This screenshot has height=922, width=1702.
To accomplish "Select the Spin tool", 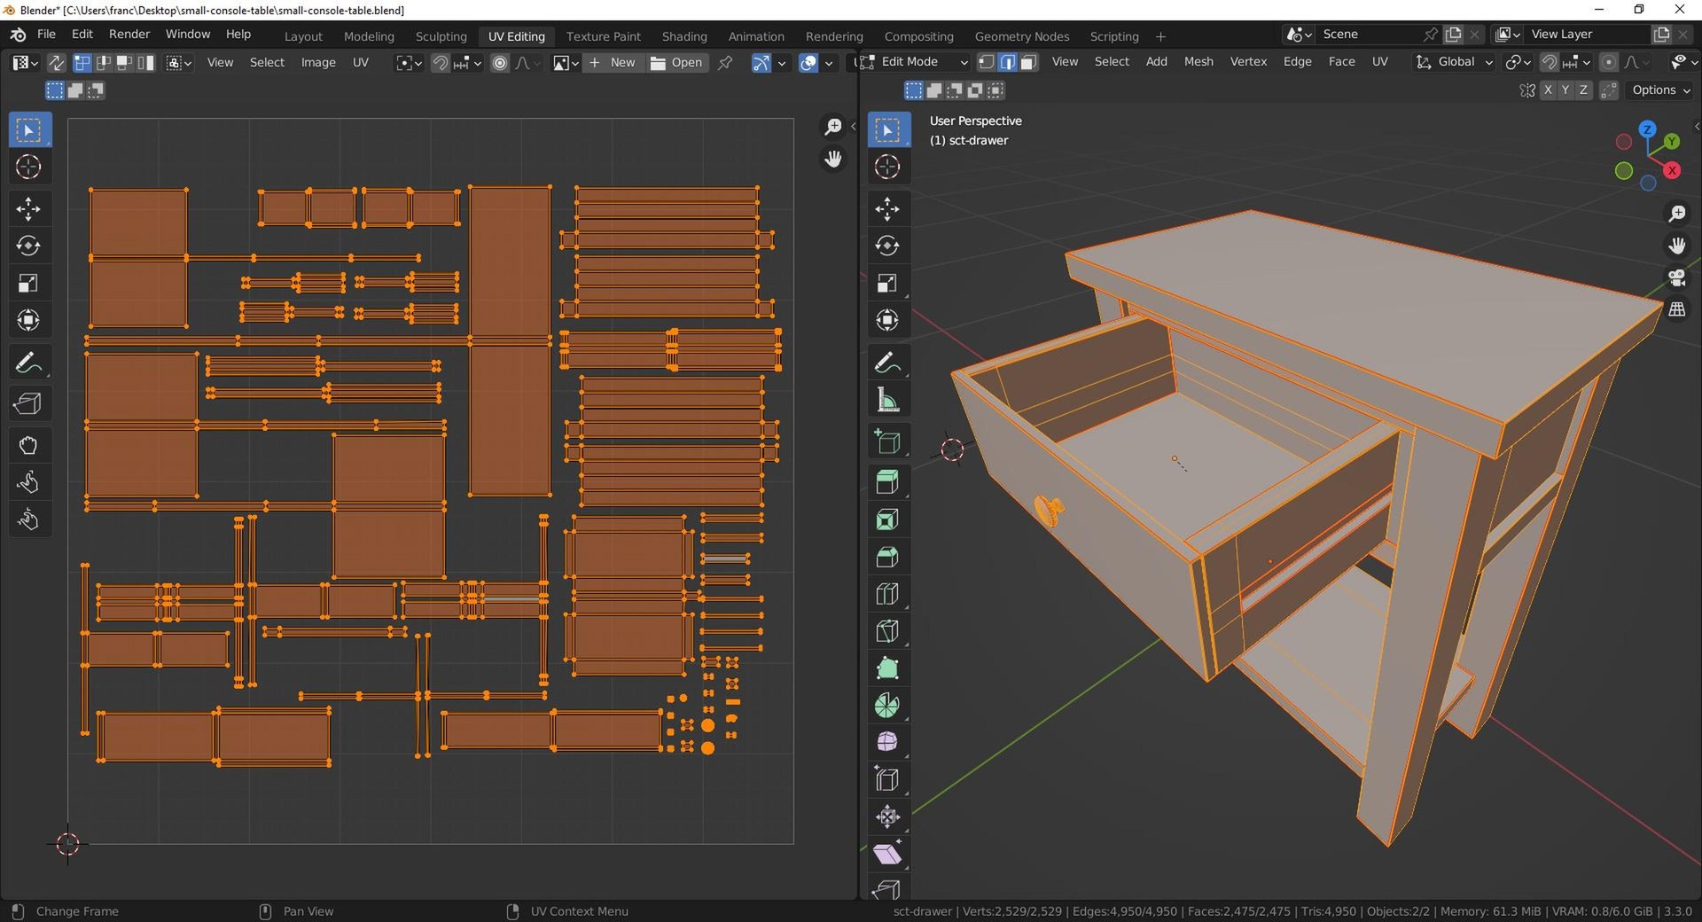I will point(887,706).
